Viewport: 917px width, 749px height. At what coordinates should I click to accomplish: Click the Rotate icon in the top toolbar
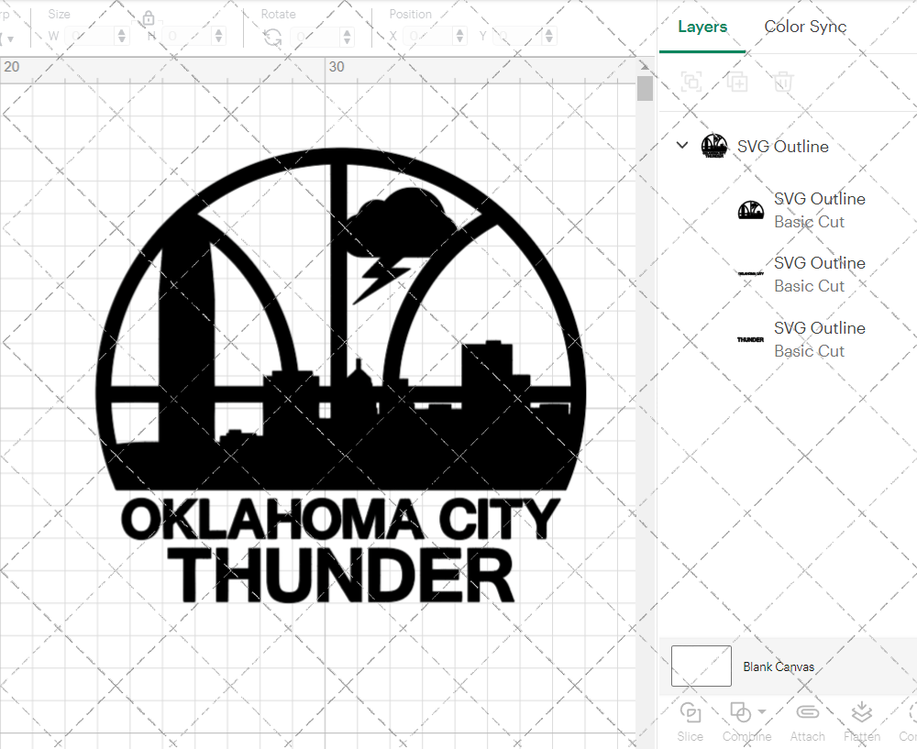tap(272, 36)
